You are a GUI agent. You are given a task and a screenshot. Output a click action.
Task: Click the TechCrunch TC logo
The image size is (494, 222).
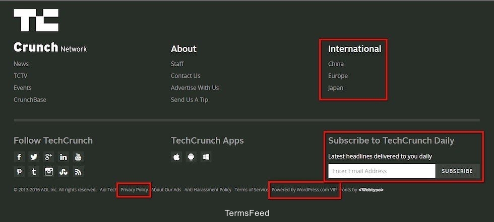(36, 20)
